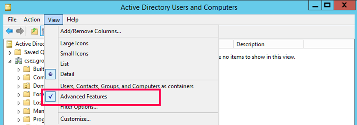Click the app icon in title bar
The image size is (357, 125).
tap(8, 7)
